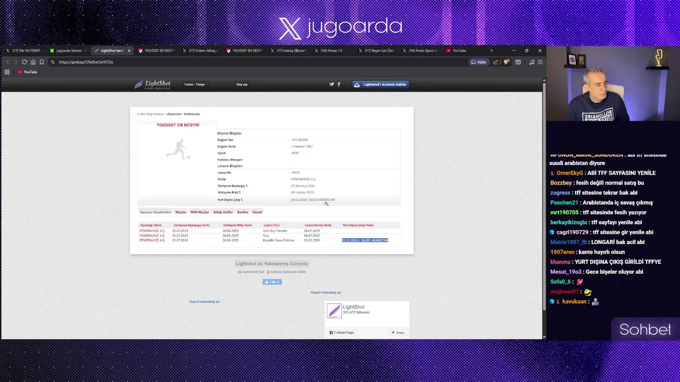Click the Follow Page button
Viewport: 680px width, 382px height.
coord(341,333)
